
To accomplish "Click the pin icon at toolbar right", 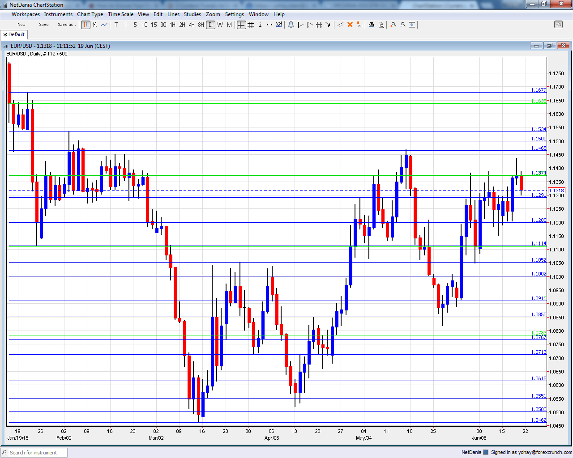I will (558, 25).
